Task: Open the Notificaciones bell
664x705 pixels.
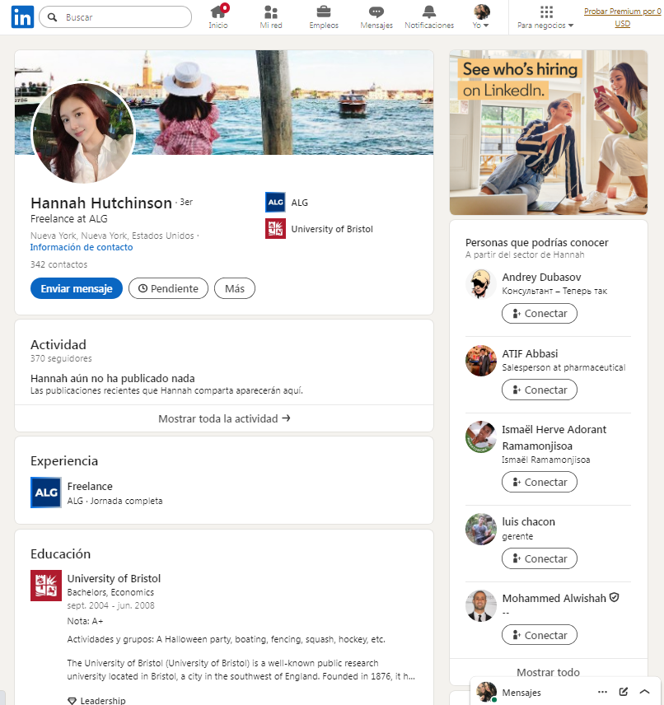Action: point(429,17)
